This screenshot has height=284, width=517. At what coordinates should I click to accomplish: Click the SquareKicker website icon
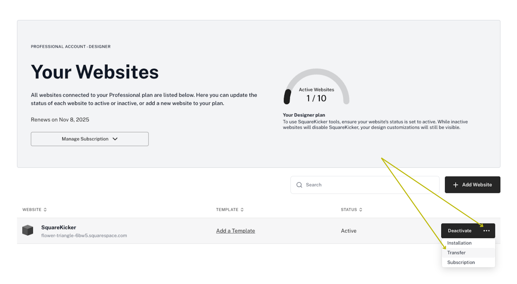[28, 230]
